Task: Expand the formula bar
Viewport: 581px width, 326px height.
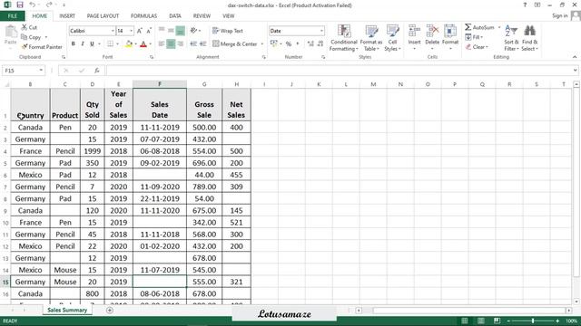Action: pos(575,71)
